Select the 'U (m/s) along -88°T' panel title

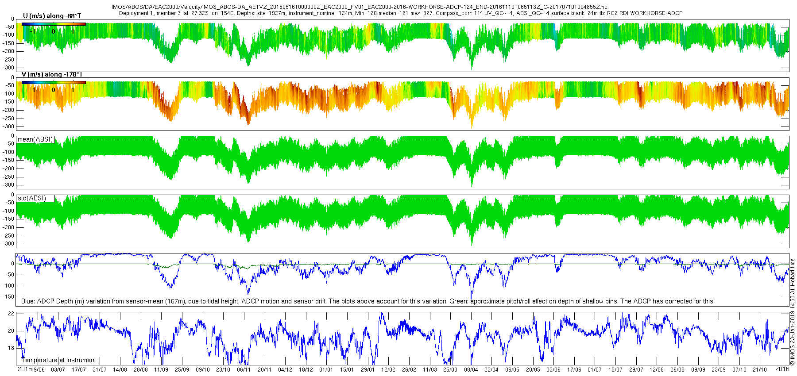[x=52, y=16]
